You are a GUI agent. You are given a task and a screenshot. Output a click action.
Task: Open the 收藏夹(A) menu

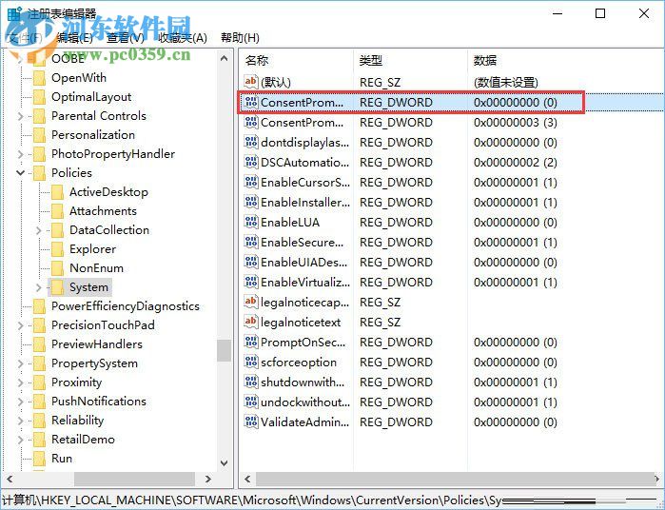[x=183, y=38]
